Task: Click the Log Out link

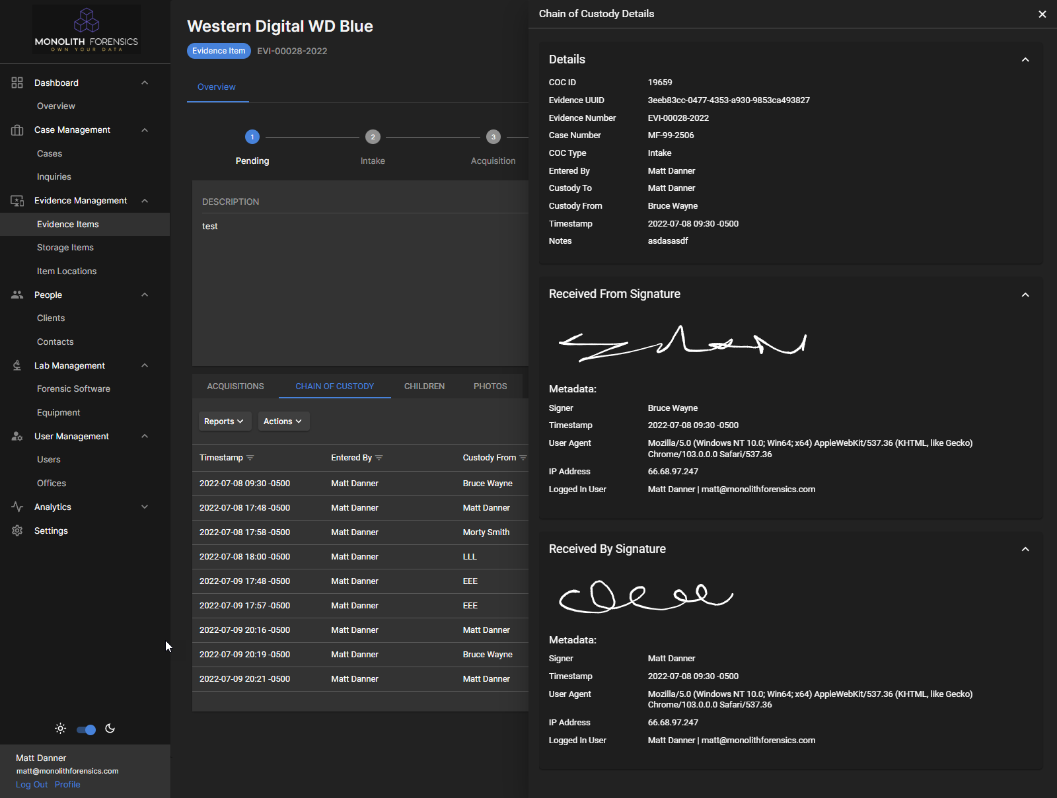Action: tap(31, 784)
